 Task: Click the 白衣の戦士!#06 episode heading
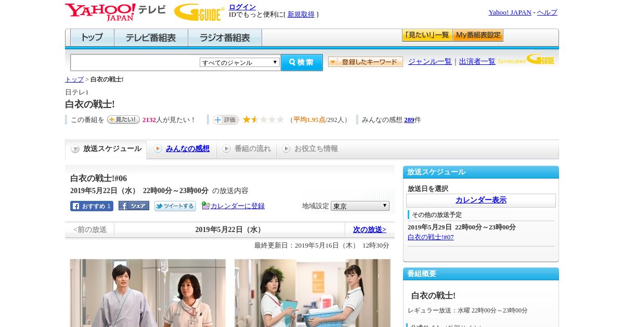click(x=99, y=179)
